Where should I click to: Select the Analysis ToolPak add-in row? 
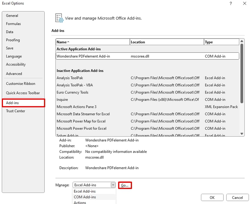pyautogui.click(x=70, y=78)
